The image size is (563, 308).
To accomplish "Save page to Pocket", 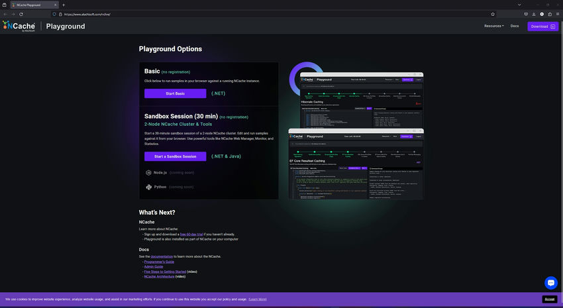I will (x=526, y=14).
